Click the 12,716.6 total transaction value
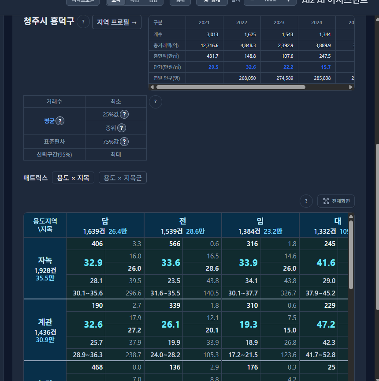Screen dimensions: 379x381 [x=209, y=45]
